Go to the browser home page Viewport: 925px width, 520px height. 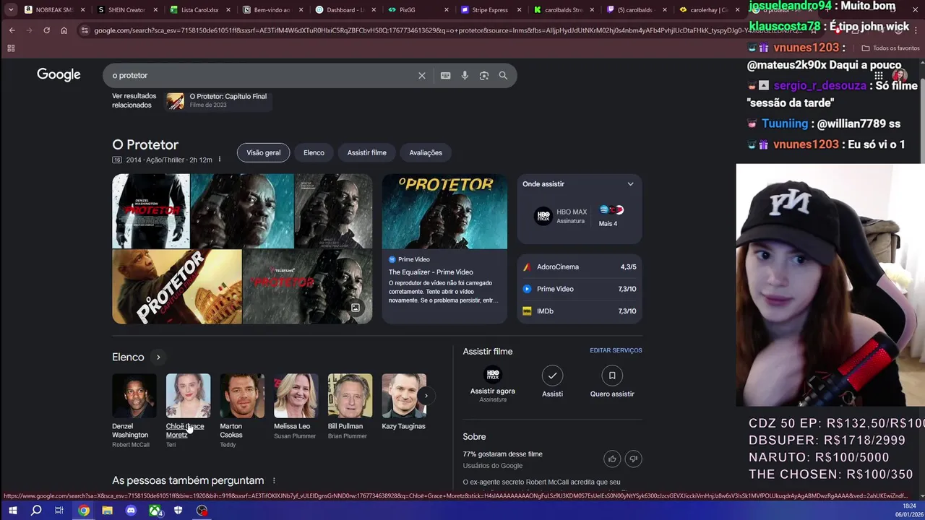(64, 30)
